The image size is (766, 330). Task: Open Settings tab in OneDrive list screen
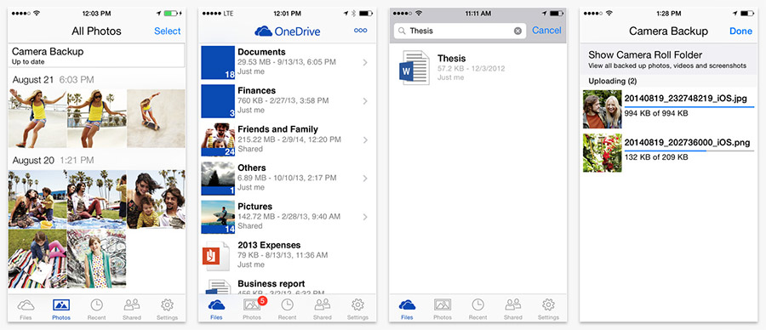click(357, 310)
